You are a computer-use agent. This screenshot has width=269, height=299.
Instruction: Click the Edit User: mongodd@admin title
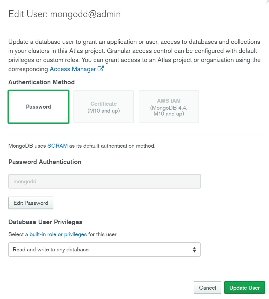point(65,14)
